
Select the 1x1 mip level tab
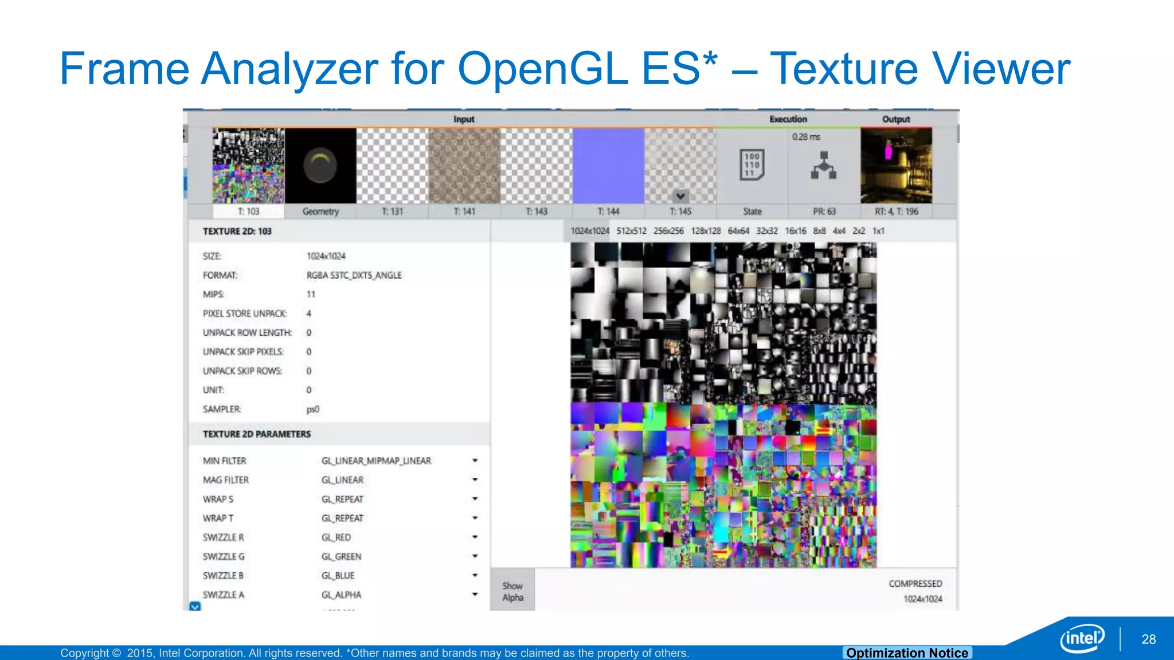click(x=878, y=231)
